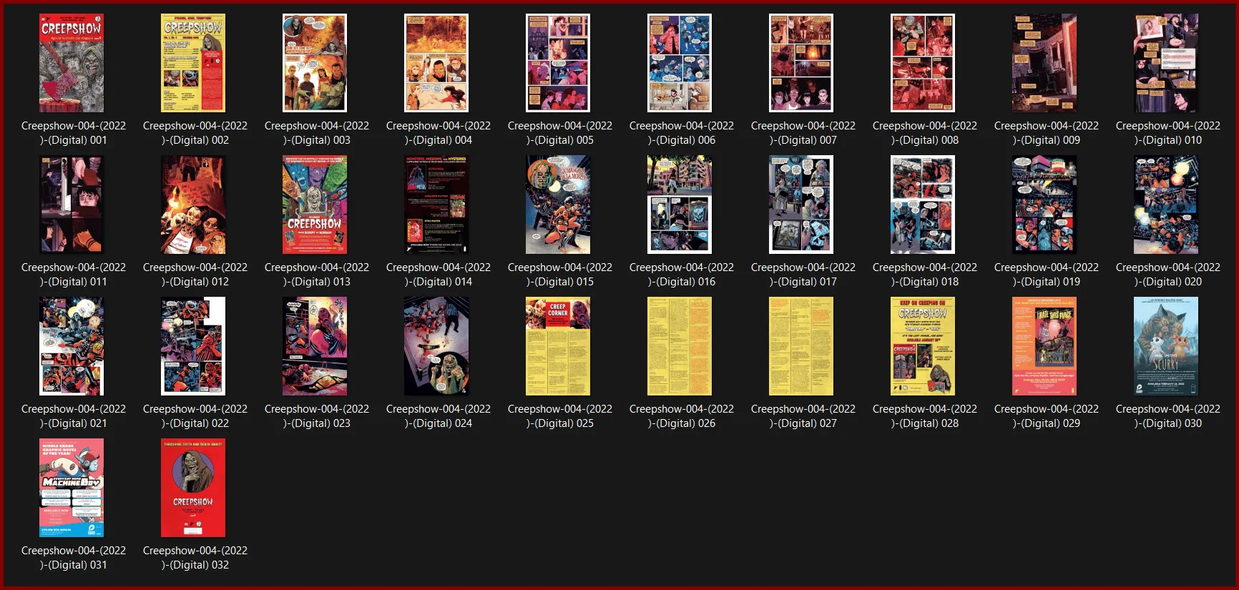Select the label ending in (Digital) 008

tap(925, 133)
